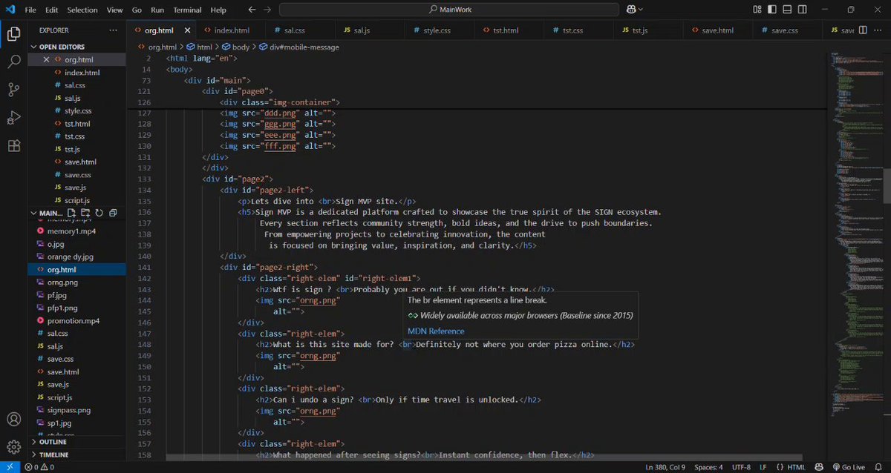
Task: Open the Source Control view
Action: (x=13, y=90)
